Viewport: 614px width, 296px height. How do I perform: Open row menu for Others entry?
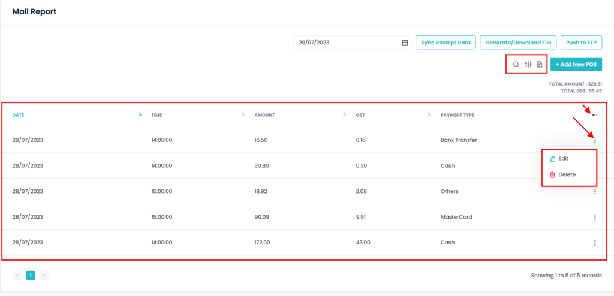click(x=595, y=192)
